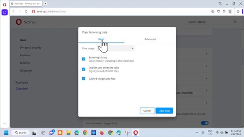The width and height of the screenshot is (244, 137).
Task: Click the Opera icon on taskbar
Action: [x=136, y=133]
